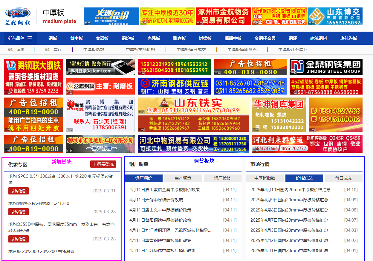
Task: Open the 河北中物贸易有限公司 advertisement
Action: coord(193,144)
